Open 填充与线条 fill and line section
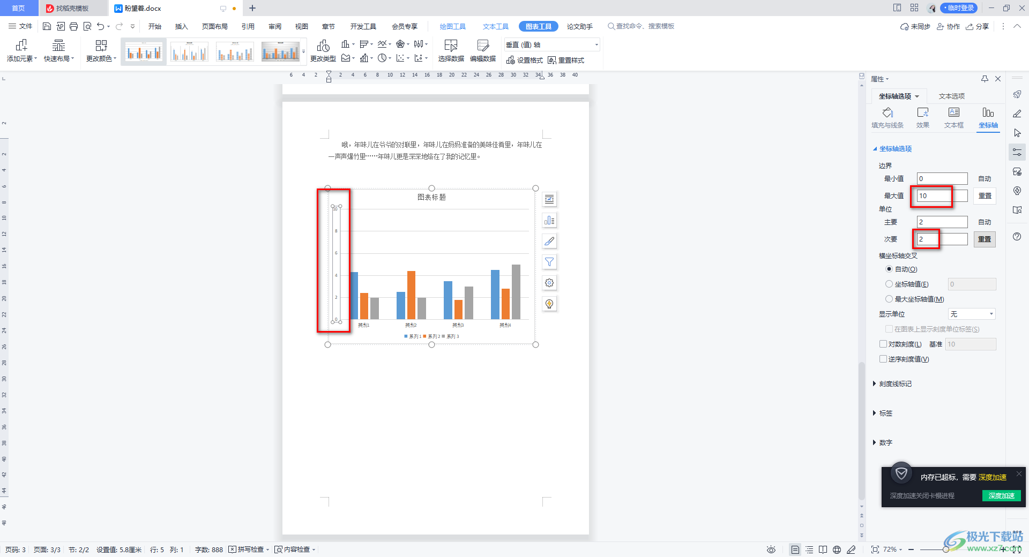1029x557 pixels. pos(888,118)
